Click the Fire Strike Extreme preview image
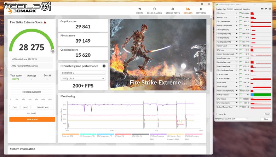Image resolution: width=276 pixels, height=157 pixels. tap(158, 55)
